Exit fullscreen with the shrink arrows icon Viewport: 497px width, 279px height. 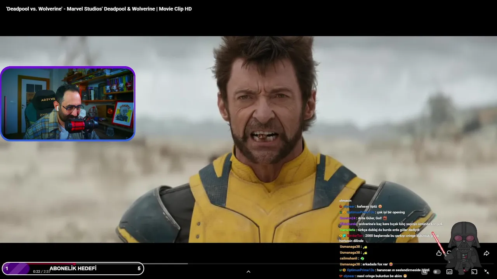487,272
